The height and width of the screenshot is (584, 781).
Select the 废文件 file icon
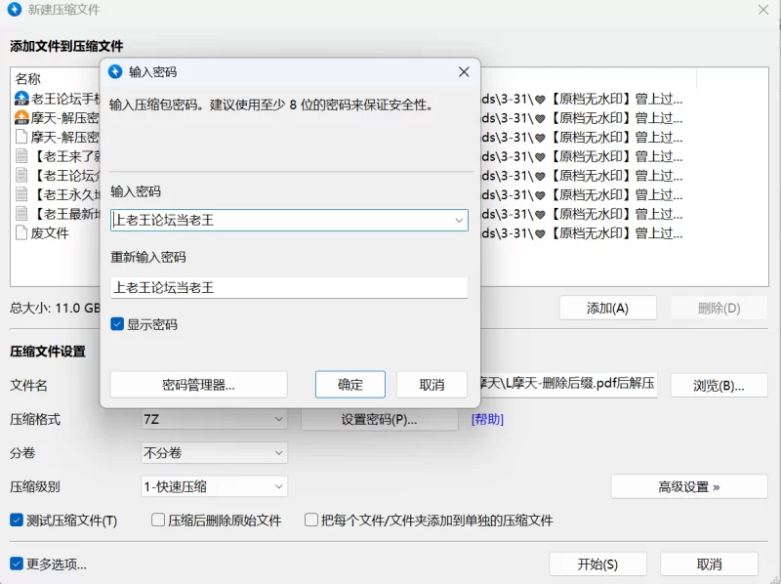(x=21, y=232)
